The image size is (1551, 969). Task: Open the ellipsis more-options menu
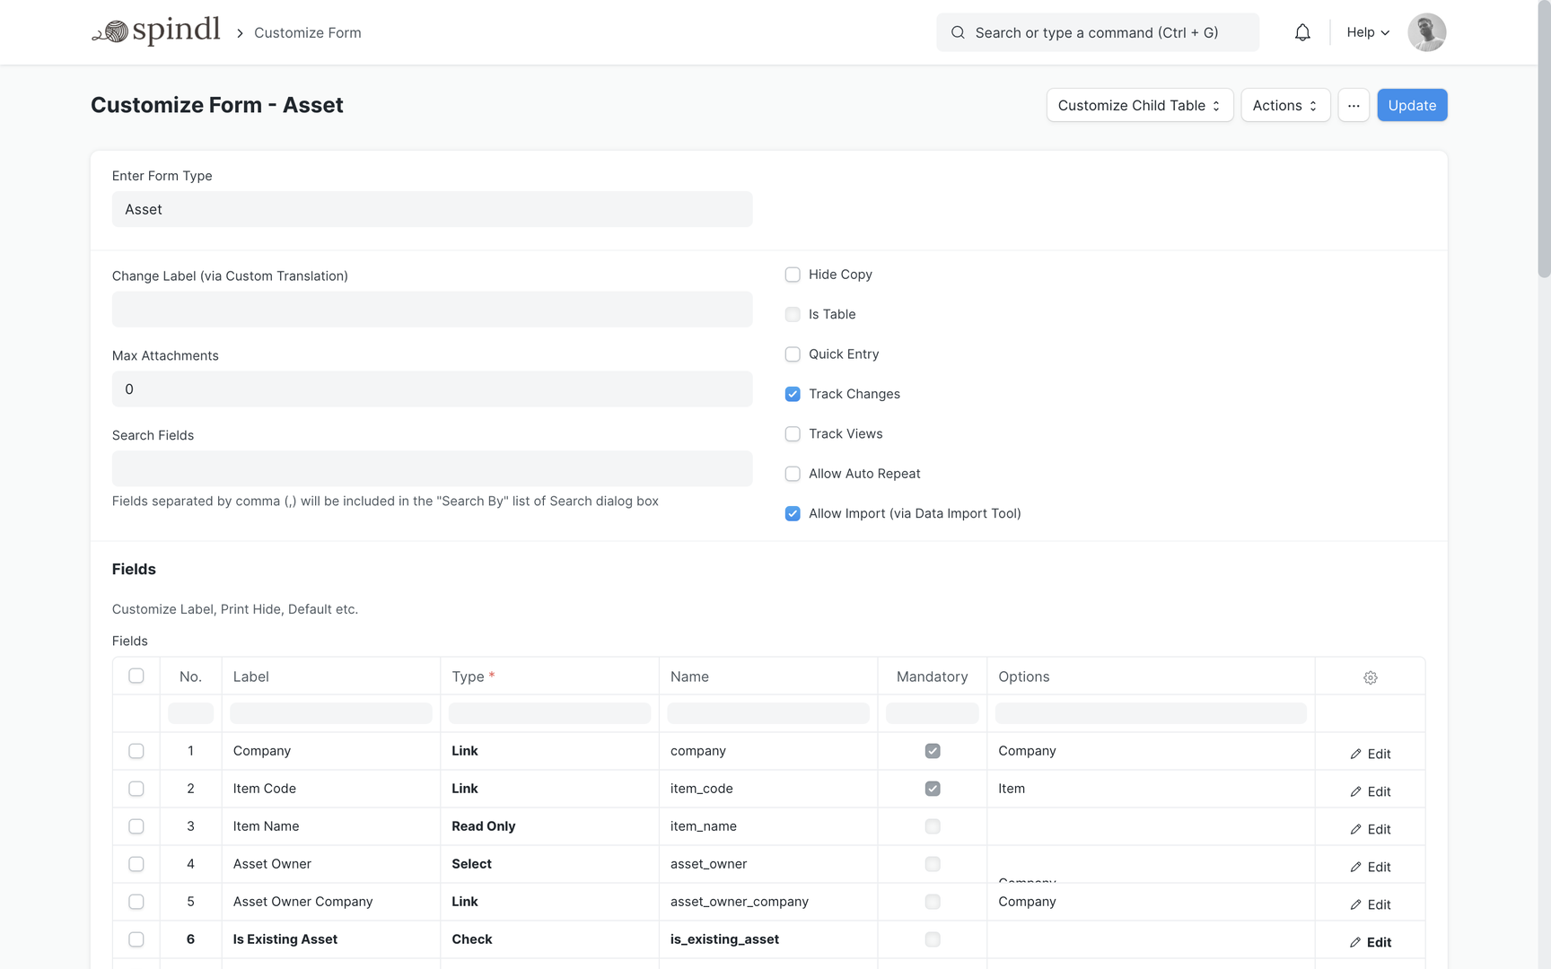pos(1354,105)
